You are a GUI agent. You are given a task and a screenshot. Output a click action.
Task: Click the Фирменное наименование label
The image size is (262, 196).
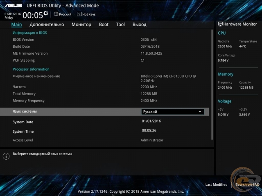[36, 76]
